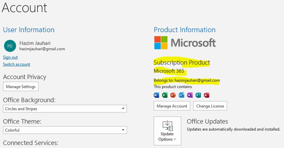Open the Office Background dropdown arrow
284x148 pixels.
point(123,109)
